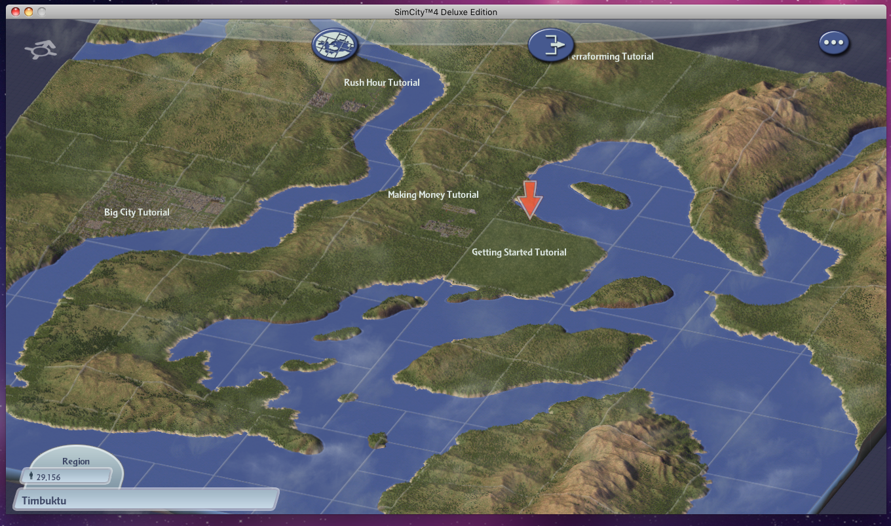The height and width of the screenshot is (526, 891).
Task: Click the SimCity llama logo icon
Action: pyautogui.click(x=41, y=50)
